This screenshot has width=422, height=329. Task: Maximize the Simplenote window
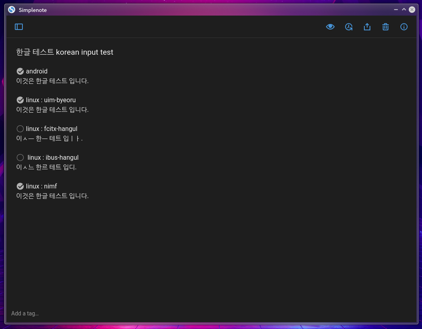click(x=404, y=10)
